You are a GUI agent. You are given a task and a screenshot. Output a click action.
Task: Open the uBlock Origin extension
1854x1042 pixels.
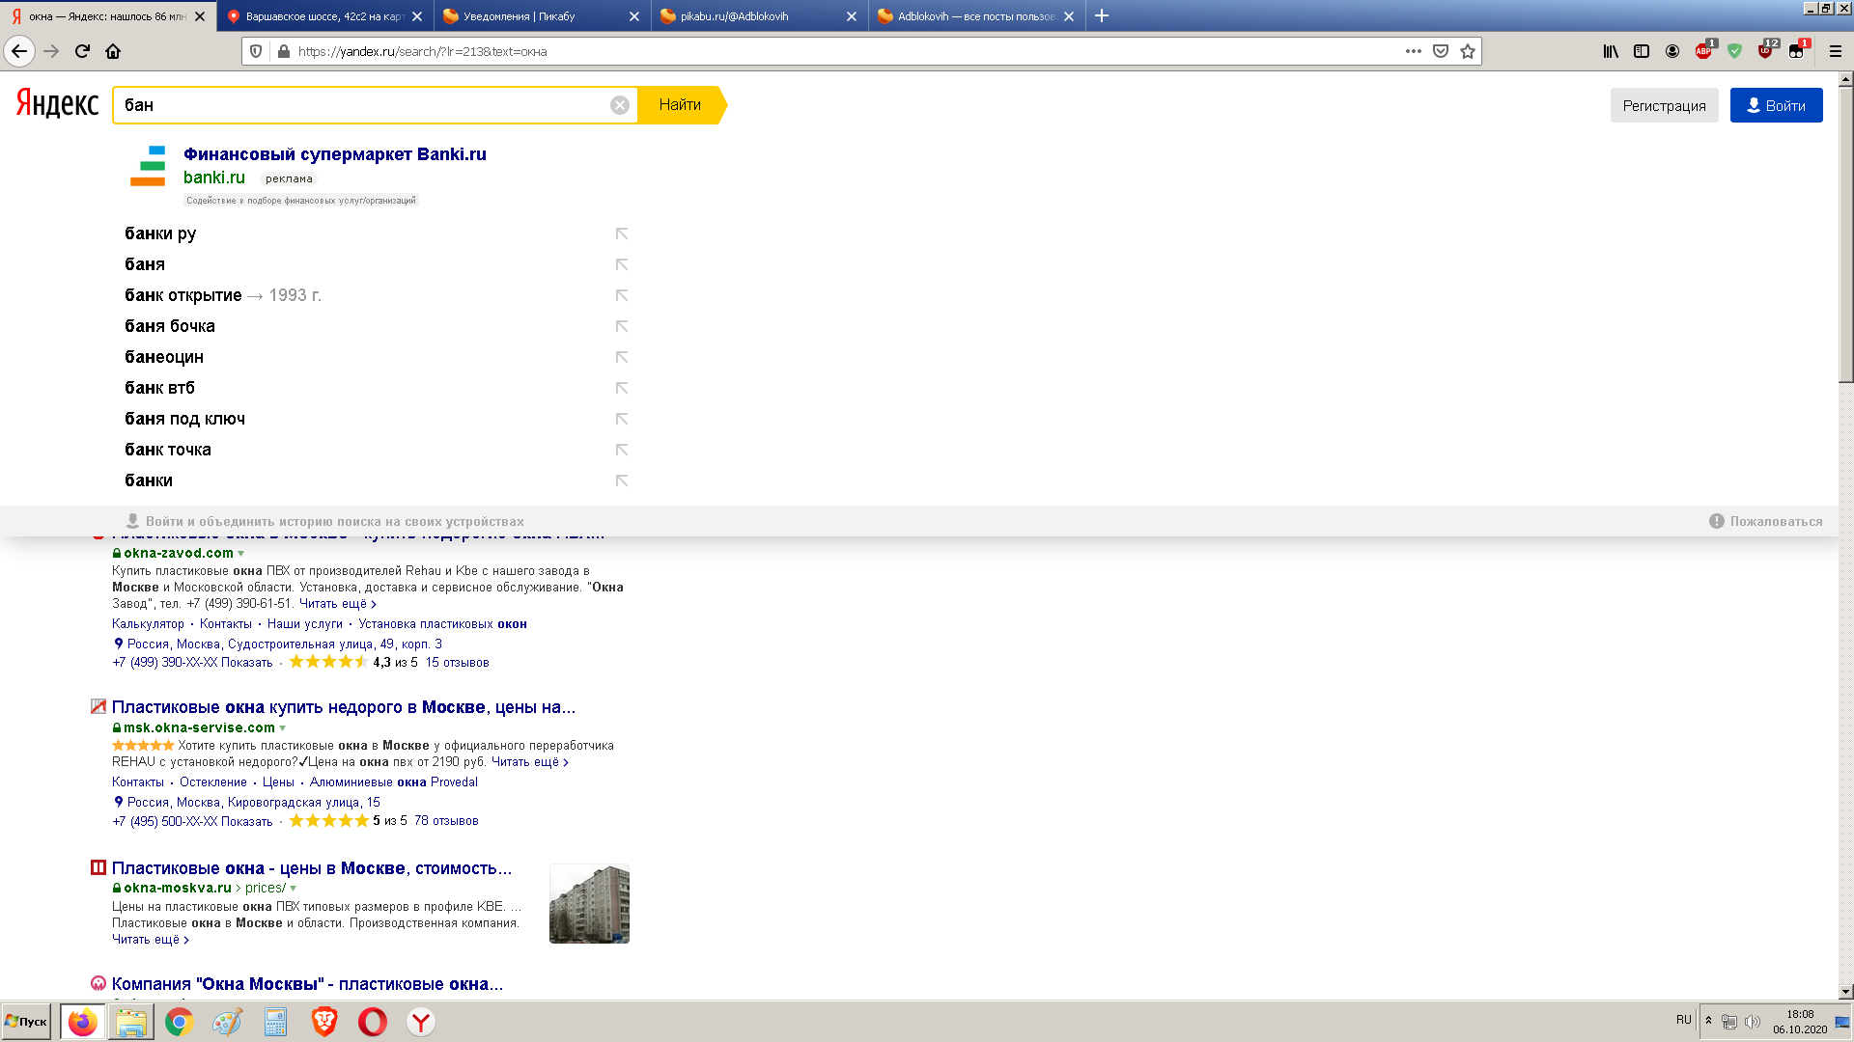pos(1767,50)
